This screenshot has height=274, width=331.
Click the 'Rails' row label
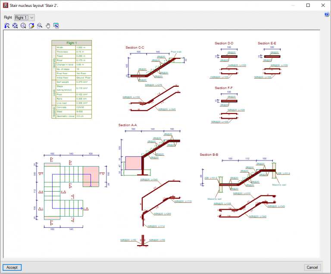tap(59, 99)
